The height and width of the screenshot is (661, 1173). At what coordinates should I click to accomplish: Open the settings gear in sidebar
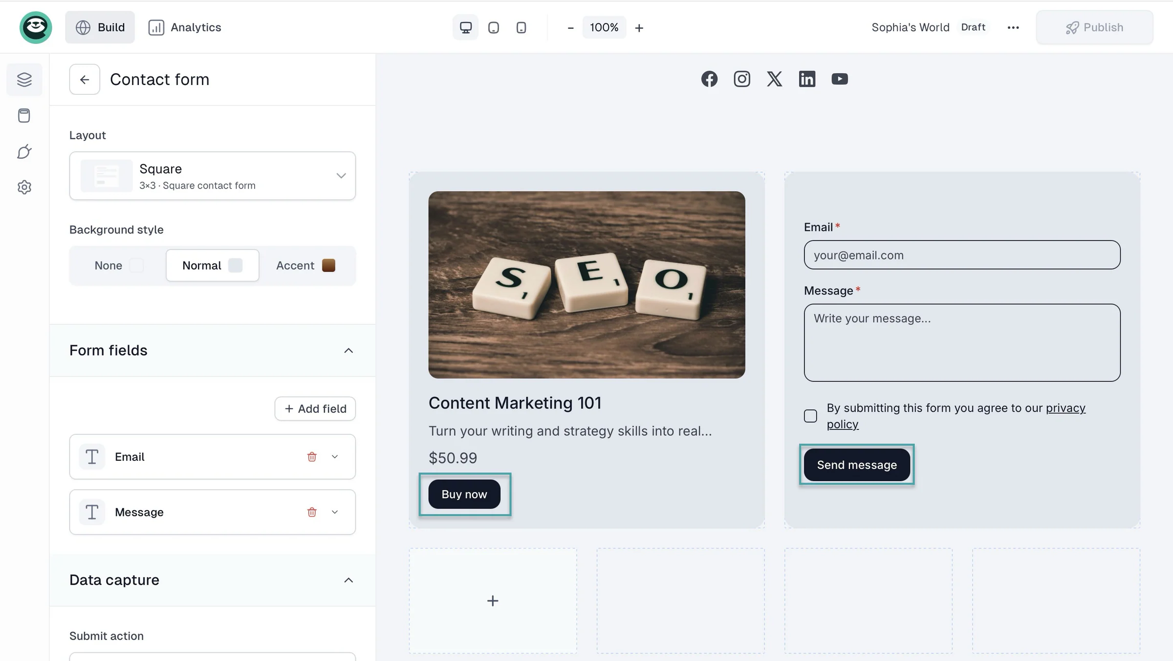coord(24,187)
